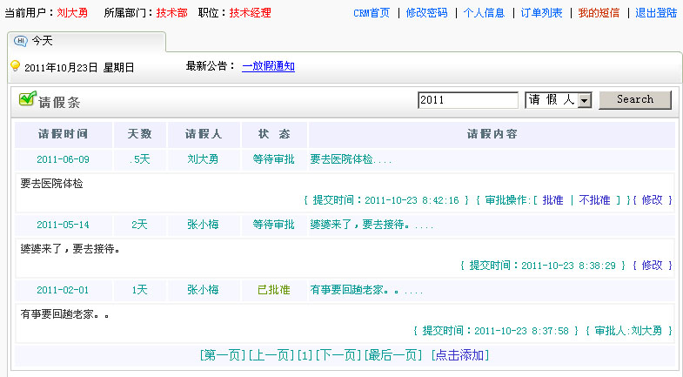Click the yellow lightbulb date icon

coord(16,66)
